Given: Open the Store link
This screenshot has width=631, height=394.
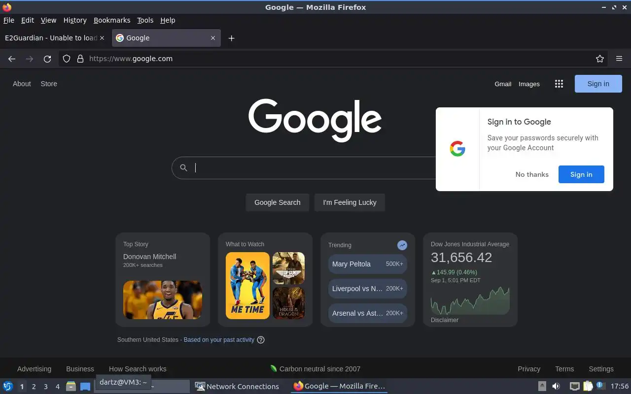Looking at the screenshot, I should coord(49,84).
